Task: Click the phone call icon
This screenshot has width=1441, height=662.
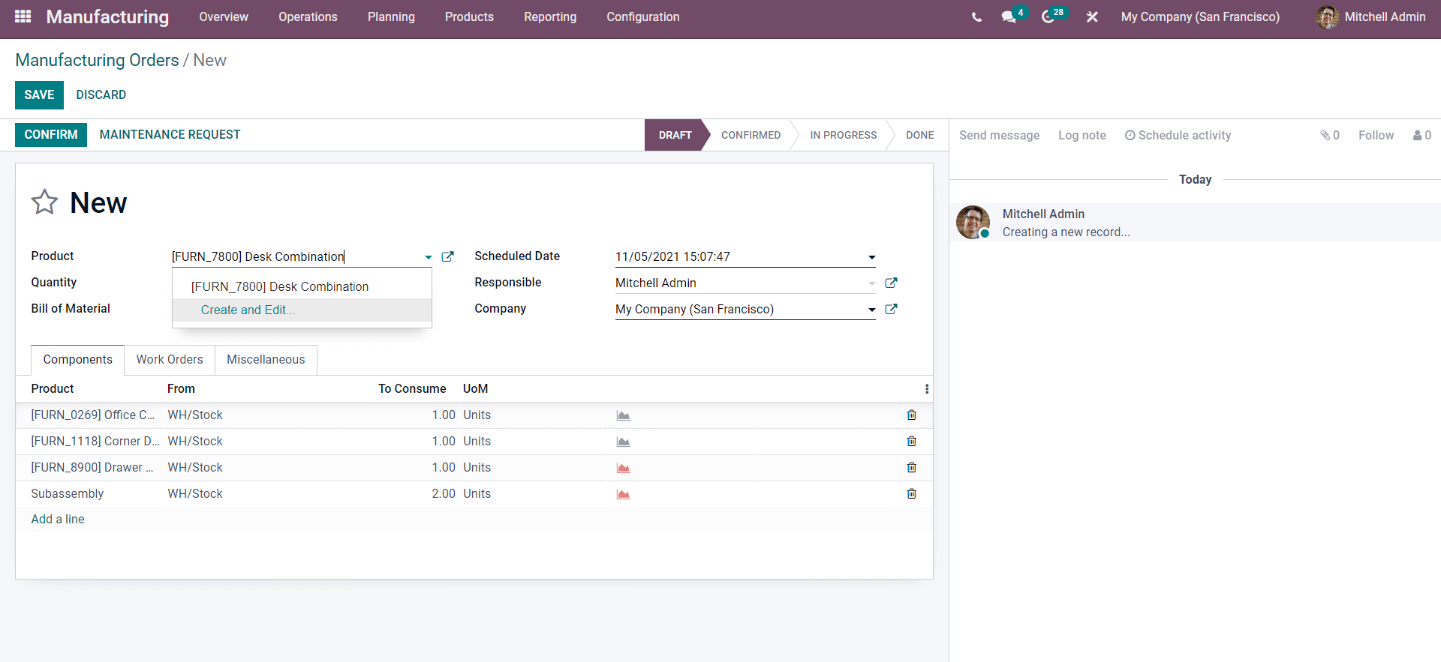Action: click(976, 16)
